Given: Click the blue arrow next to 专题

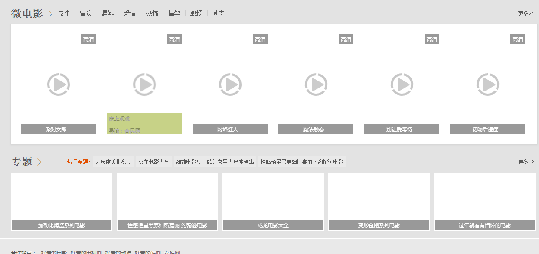Looking at the screenshot, I should click(39, 162).
